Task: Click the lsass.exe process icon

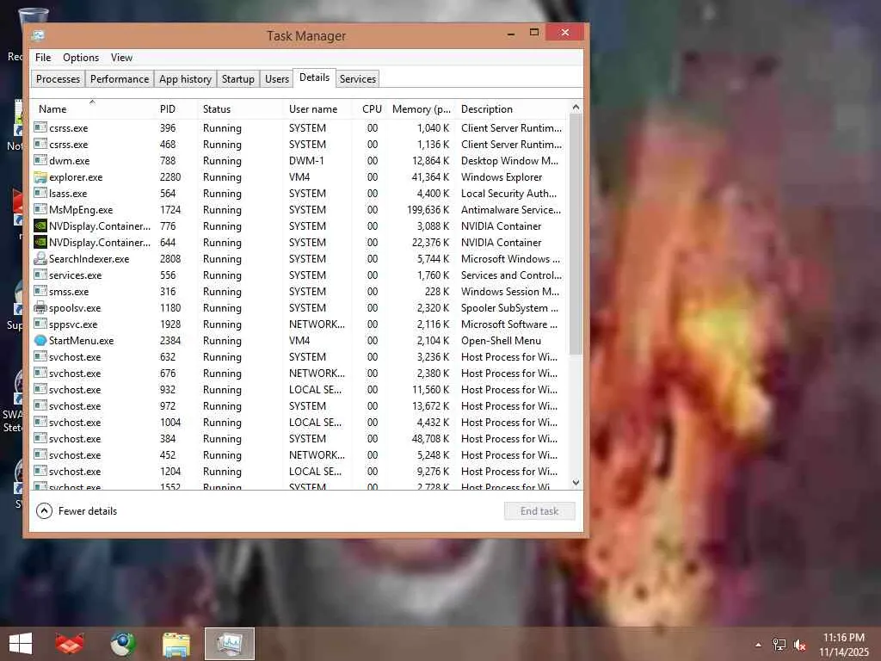Action: tap(40, 194)
